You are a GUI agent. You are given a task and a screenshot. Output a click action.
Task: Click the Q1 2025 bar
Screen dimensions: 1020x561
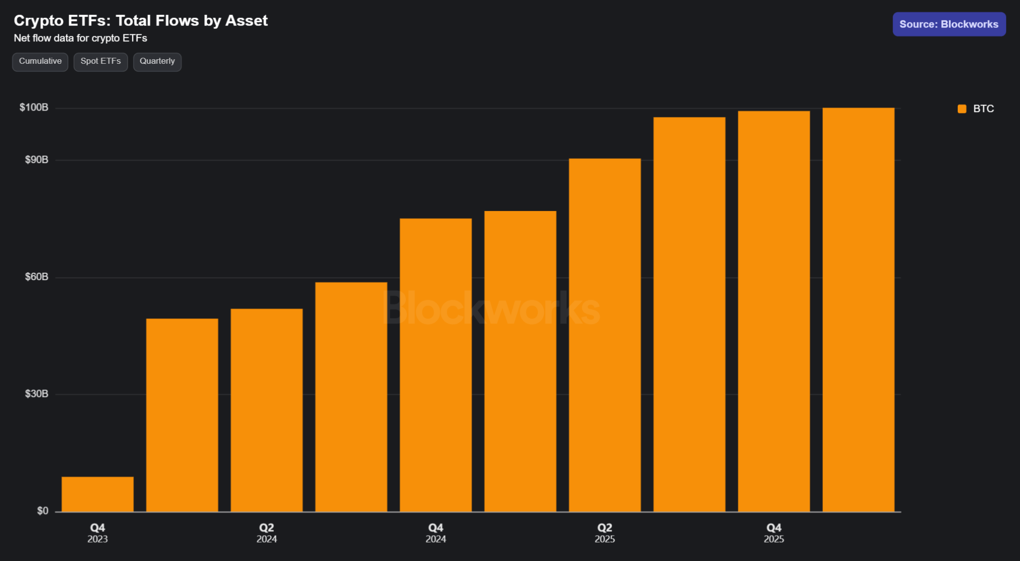coord(520,361)
